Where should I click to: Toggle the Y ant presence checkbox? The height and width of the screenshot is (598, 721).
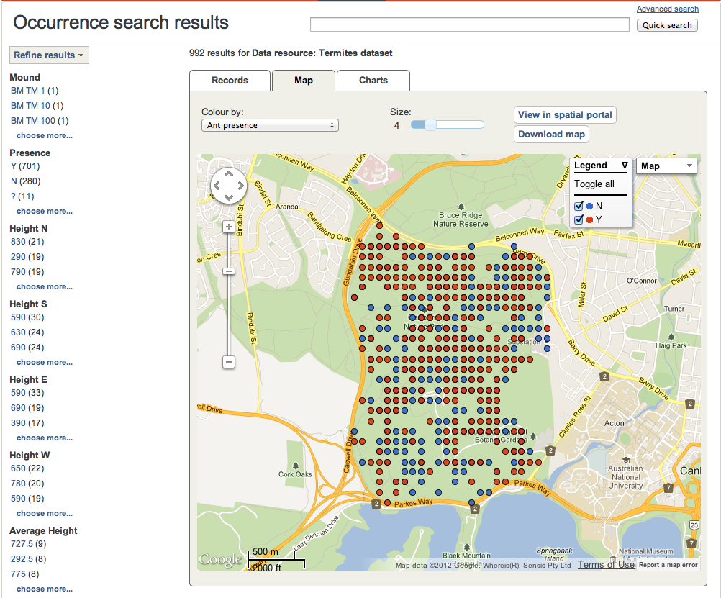pos(579,219)
